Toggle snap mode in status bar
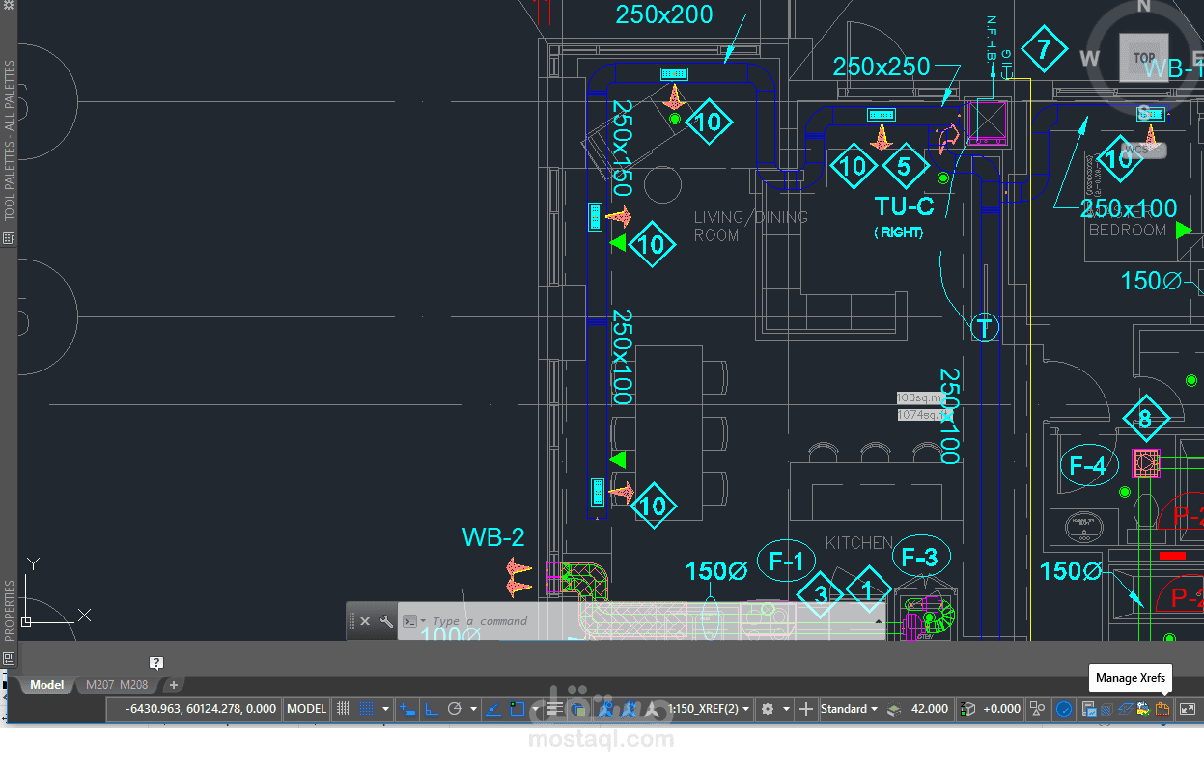This screenshot has width=1204, height=767. pyautogui.click(x=367, y=709)
